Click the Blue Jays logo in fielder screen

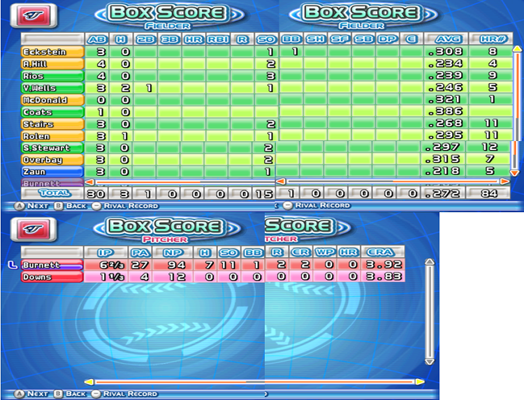tap(34, 15)
